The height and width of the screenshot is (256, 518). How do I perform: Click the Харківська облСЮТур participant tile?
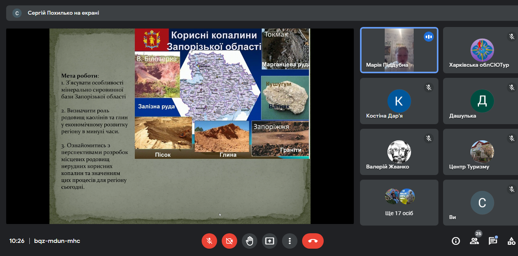pyautogui.click(x=481, y=50)
